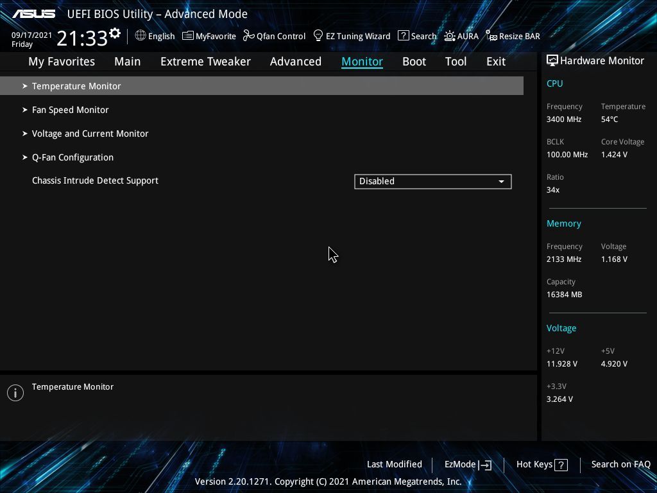Screen dimensions: 657x493
Task: Click the 1.424 V core voltage value
Action: [x=614, y=155]
